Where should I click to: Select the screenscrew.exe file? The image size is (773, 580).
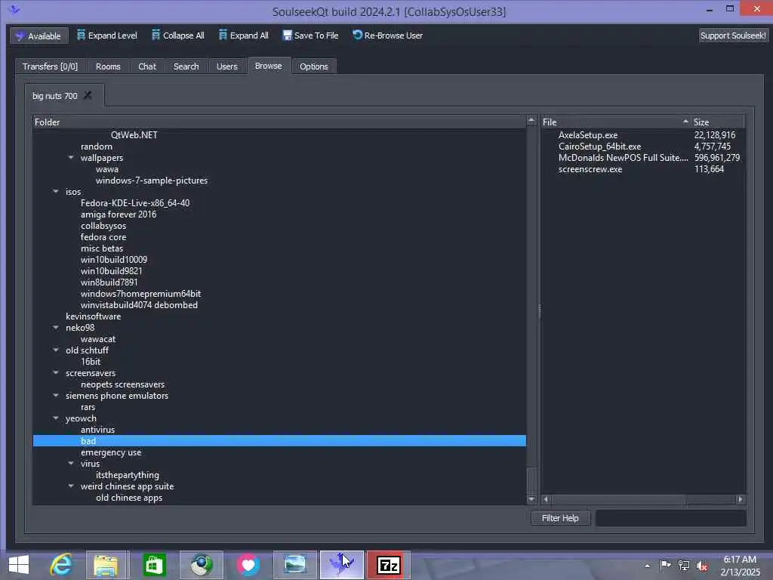tap(590, 169)
